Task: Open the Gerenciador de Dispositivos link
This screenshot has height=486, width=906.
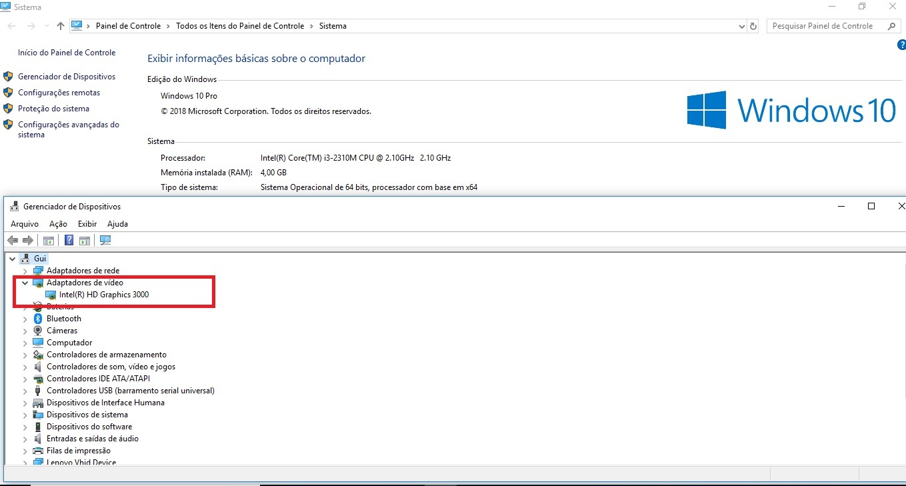Action: [67, 77]
